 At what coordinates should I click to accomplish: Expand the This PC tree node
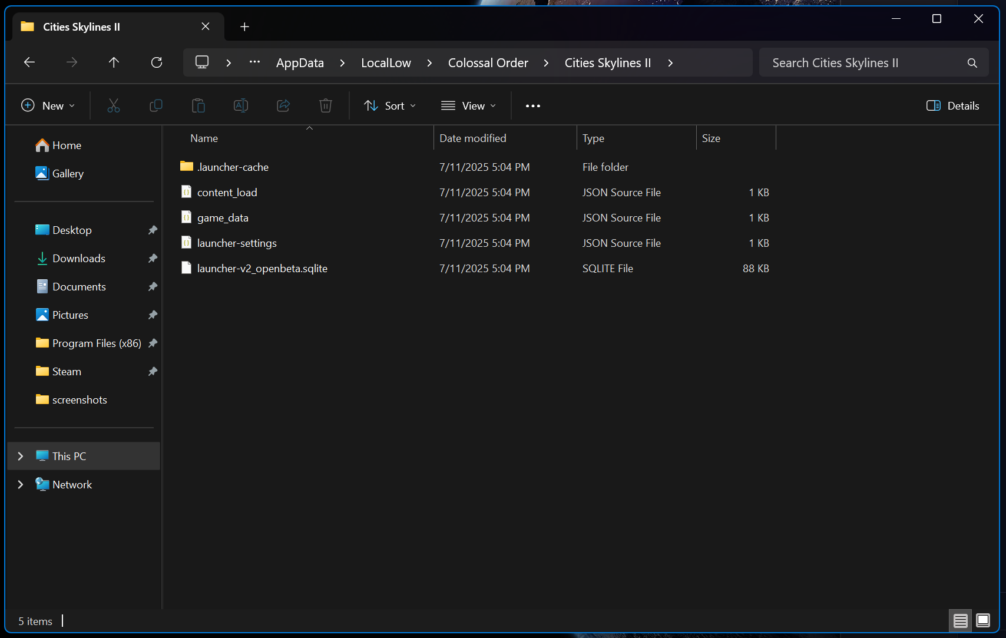(x=21, y=457)
